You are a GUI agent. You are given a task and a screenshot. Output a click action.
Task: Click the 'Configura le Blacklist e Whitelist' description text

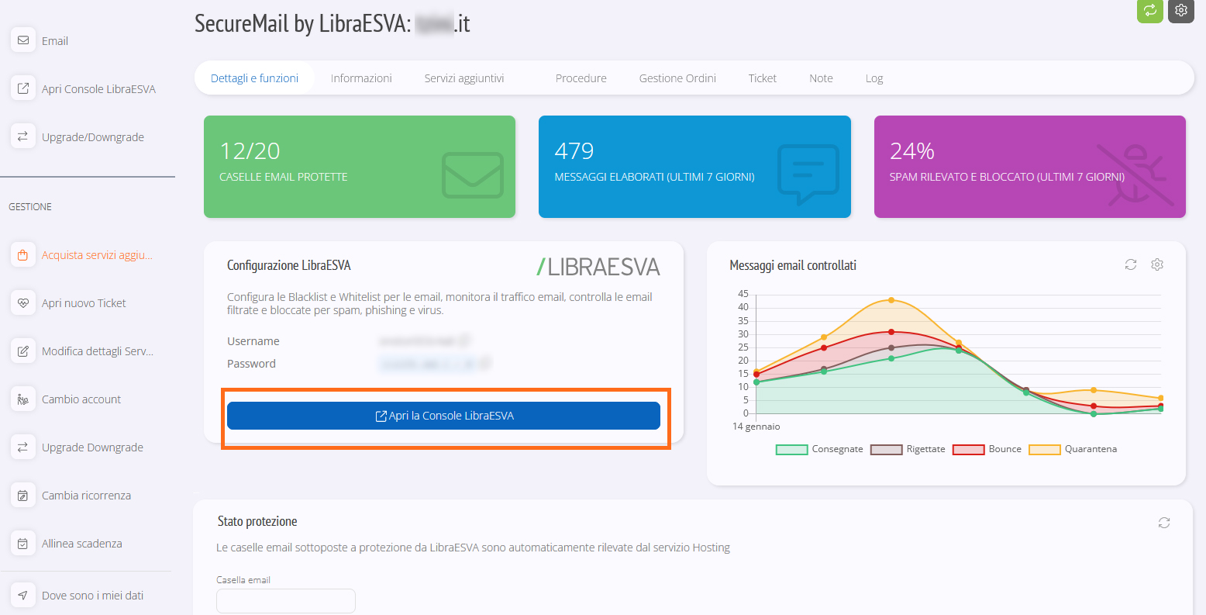tap(439, 303)
